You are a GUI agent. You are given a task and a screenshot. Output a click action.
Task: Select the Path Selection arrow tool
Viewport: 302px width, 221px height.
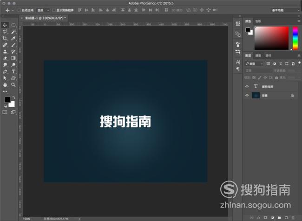tap(5, 78)
